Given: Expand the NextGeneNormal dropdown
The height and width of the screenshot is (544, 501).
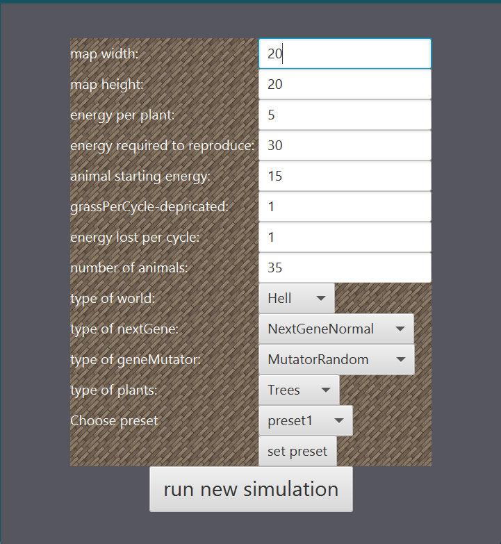Looking at the screenshot, I should tap(336, 329).
